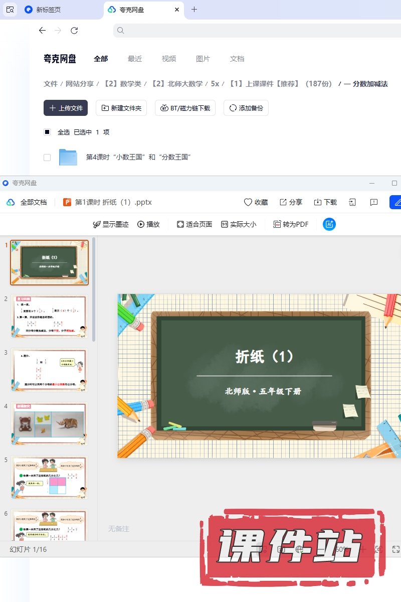Click the 新建文件夹 button
Image resolution: width=401 pixels, height=602 pixels.
click(121, 108)
